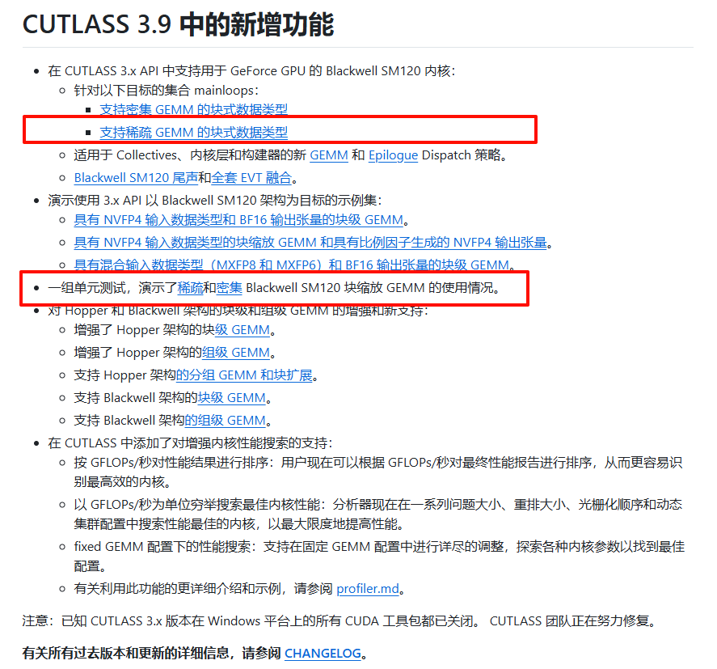Click the 稀疏 unit test link
Screen dimensions: 717x669
[x=190, y=288]
